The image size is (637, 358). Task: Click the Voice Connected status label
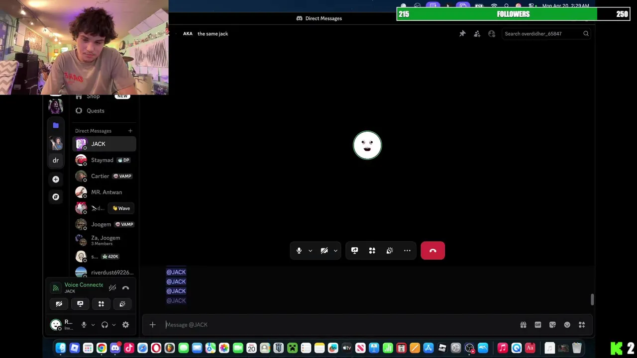[84, 285]
